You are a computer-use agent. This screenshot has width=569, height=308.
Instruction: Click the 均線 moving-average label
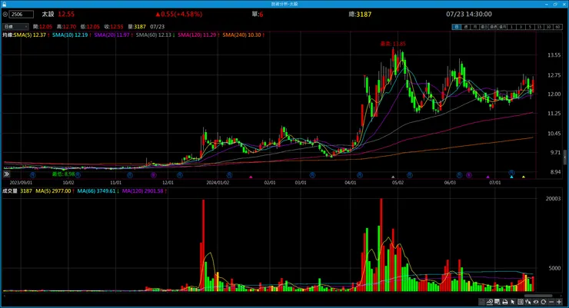pyautogui.click(x=8, y=35)
